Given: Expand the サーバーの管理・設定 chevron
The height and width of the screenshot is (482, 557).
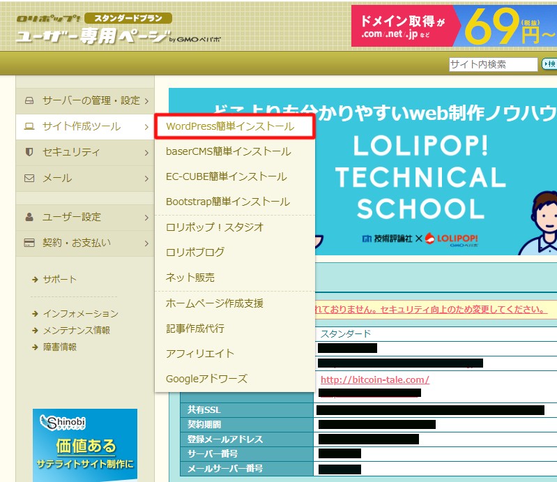Looking at the screenshot, I should [146, 101].
